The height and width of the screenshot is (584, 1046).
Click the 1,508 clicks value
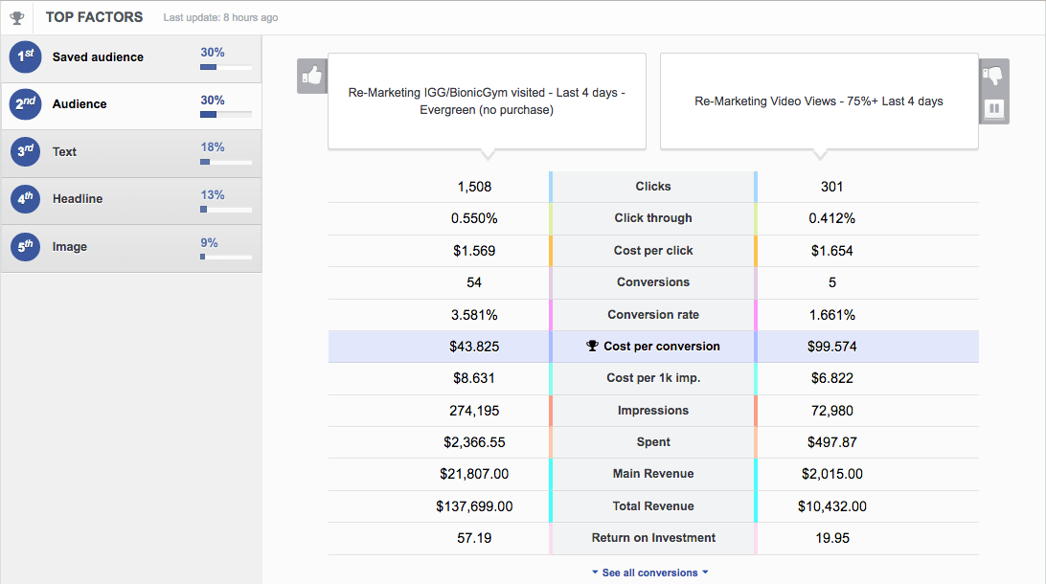474,187
